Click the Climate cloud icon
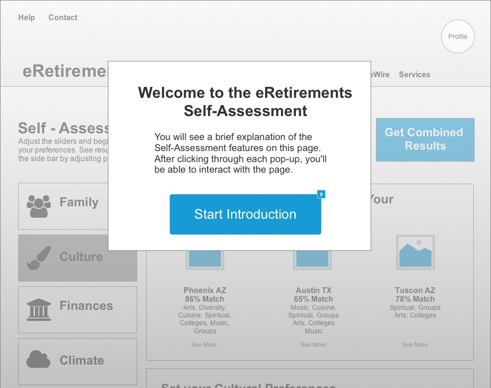This screenshot has height=388, width=491. (38, 359)
